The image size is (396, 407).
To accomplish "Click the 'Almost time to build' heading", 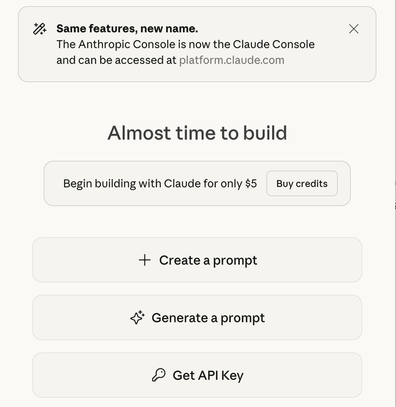I will [197, 133].
